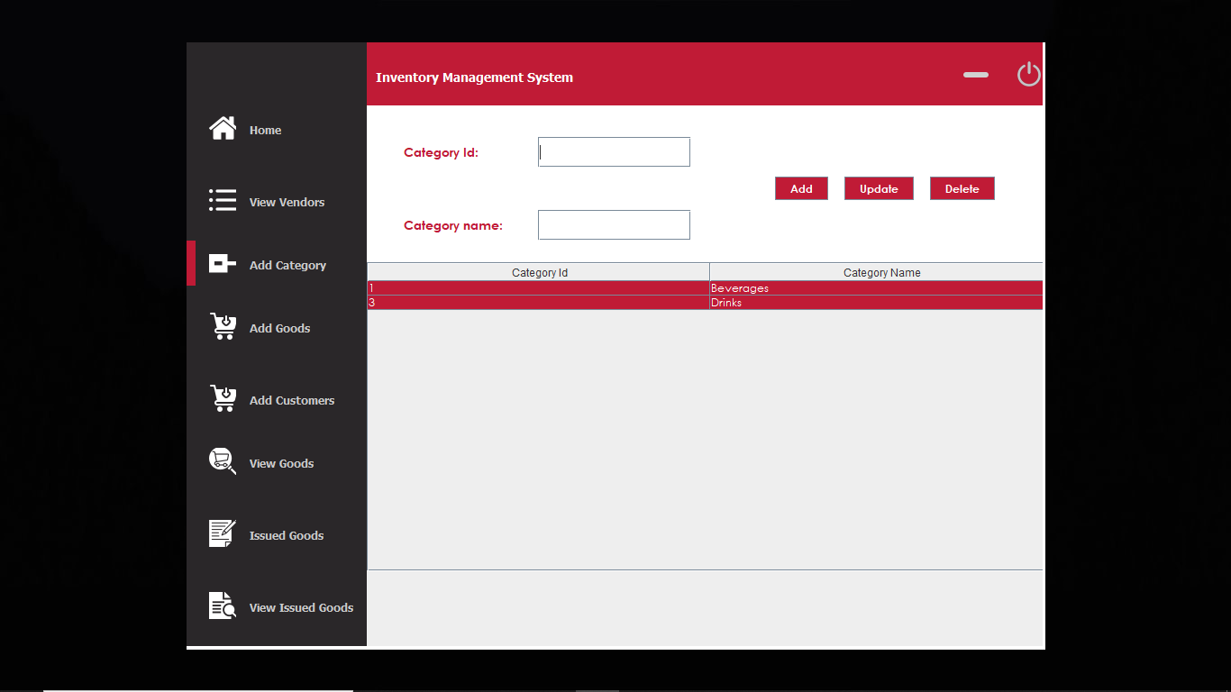Click the Delete button
The width and height of the screenshot is (1231, 692).
(x=962, y=188)
